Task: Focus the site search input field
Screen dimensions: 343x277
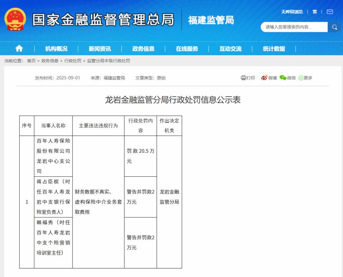Action: point(294,27)
